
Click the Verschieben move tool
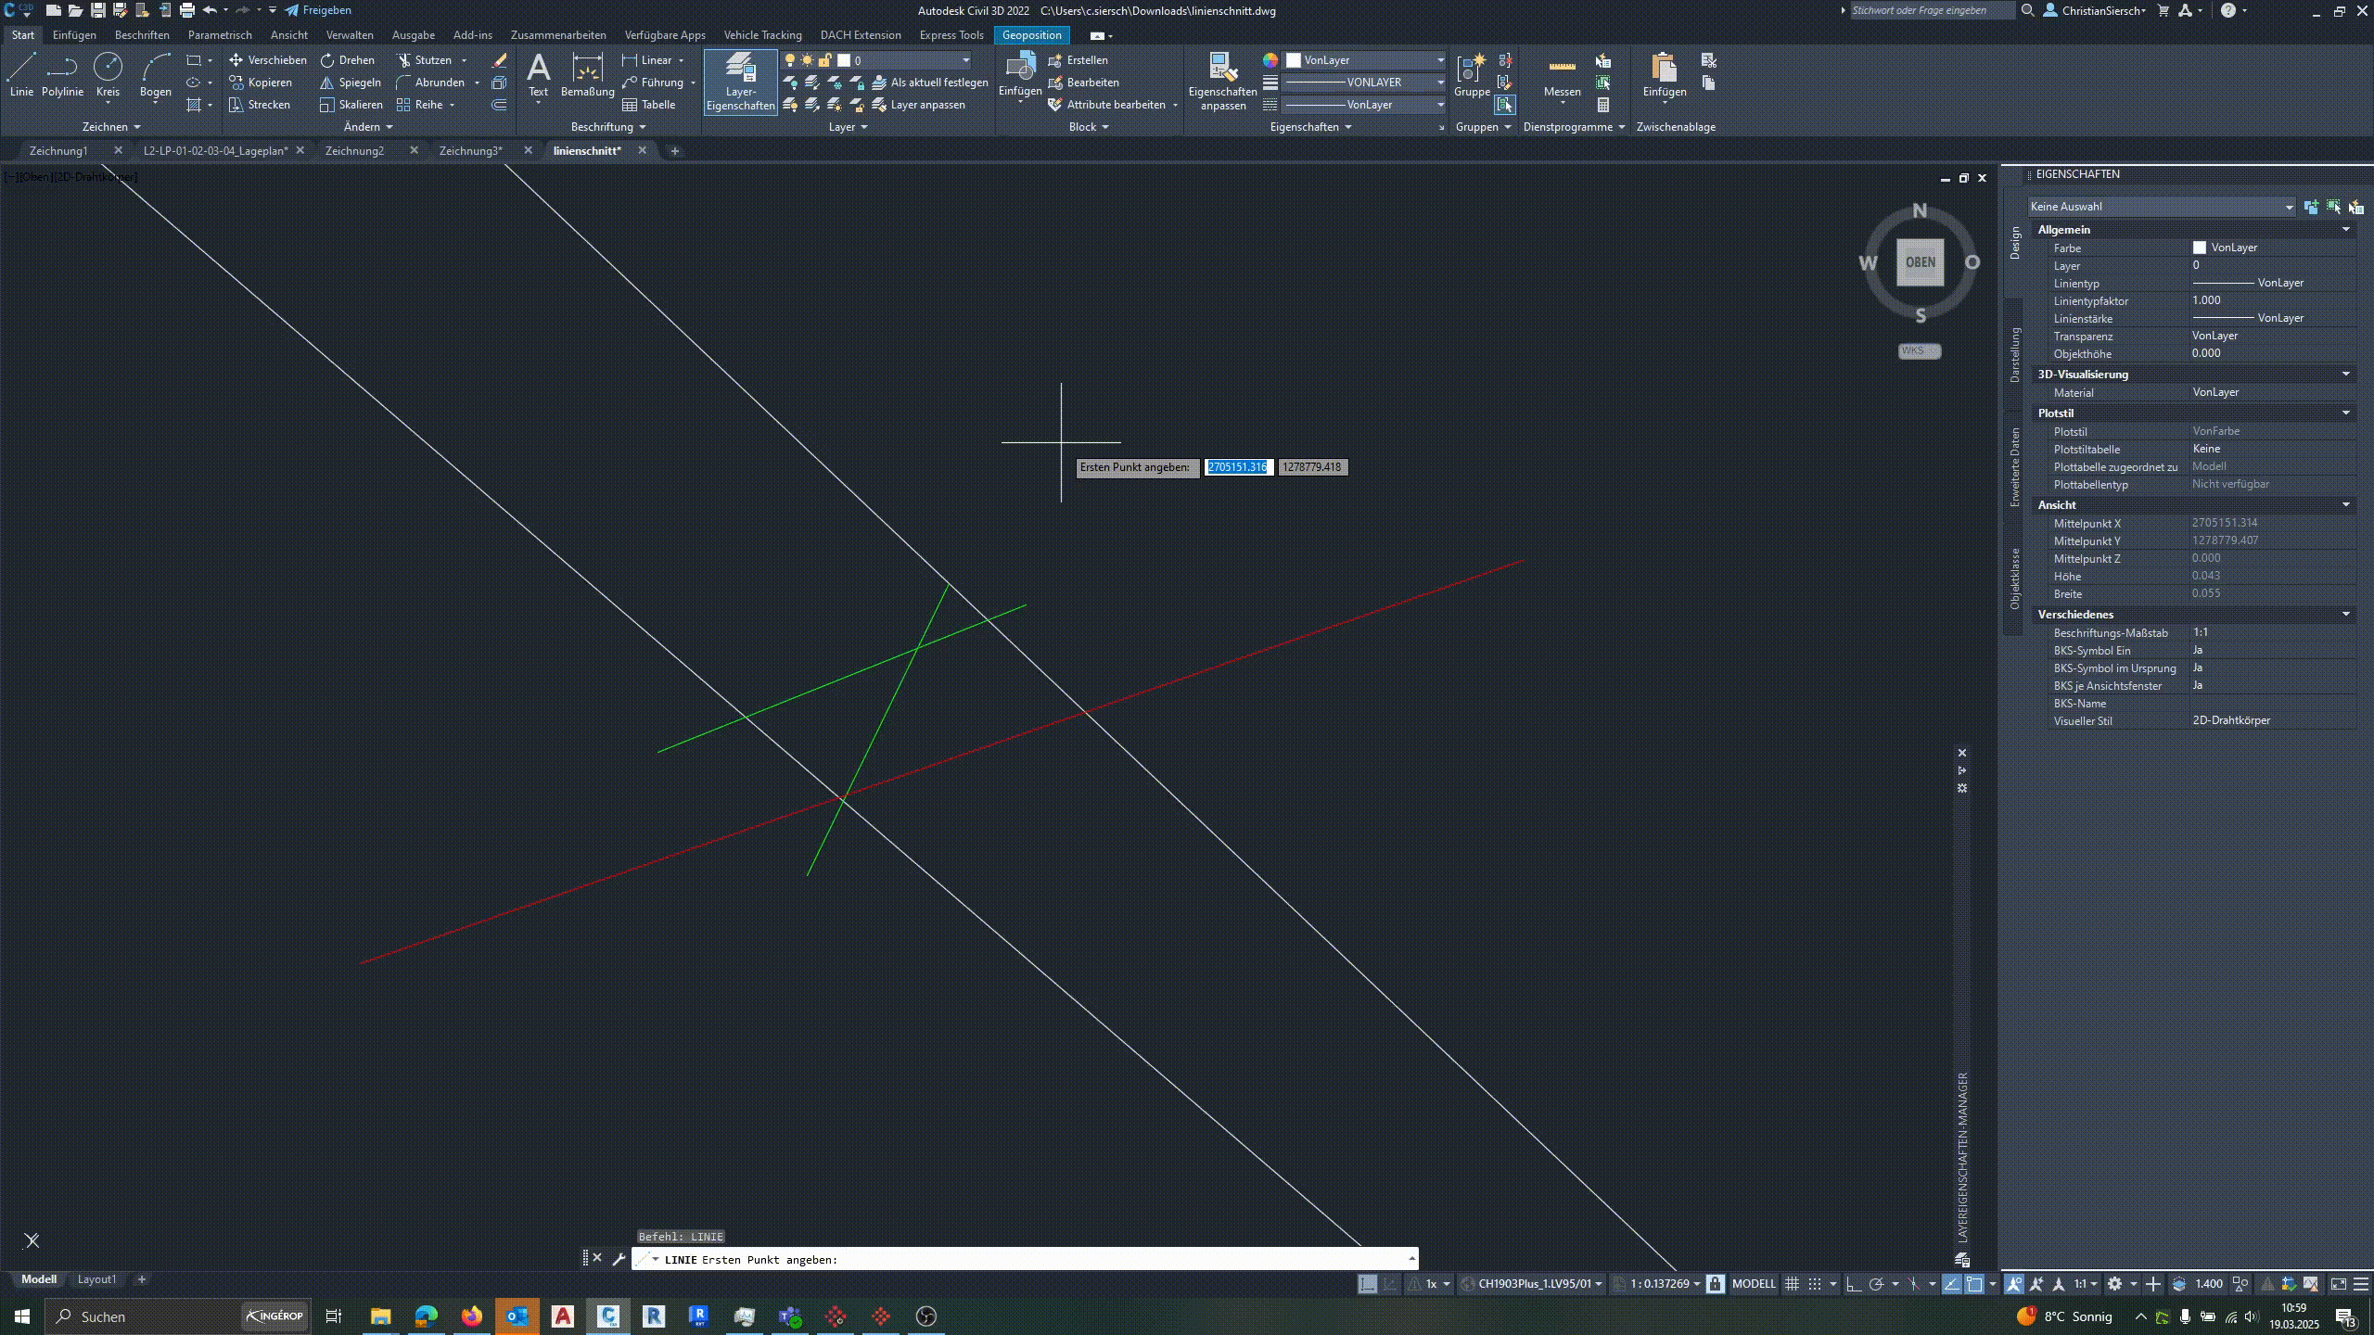[x=267, y=60]
